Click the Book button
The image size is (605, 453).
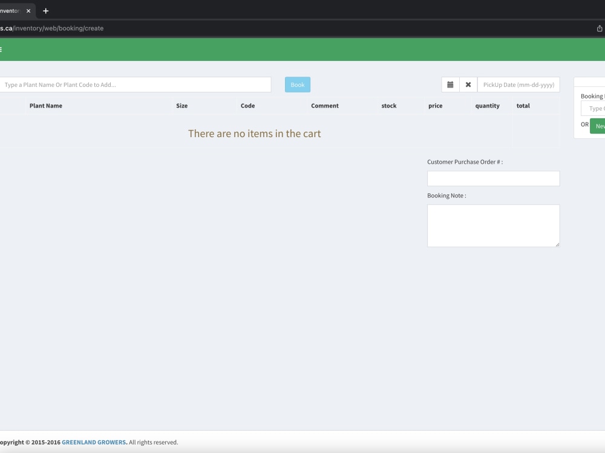pyautogui.click(x=298, y=85)
